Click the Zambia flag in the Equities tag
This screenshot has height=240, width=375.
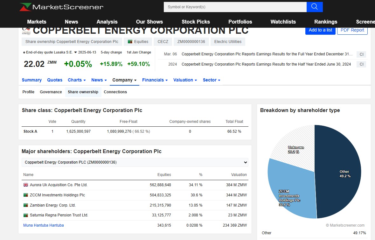[x=130, y=42]
